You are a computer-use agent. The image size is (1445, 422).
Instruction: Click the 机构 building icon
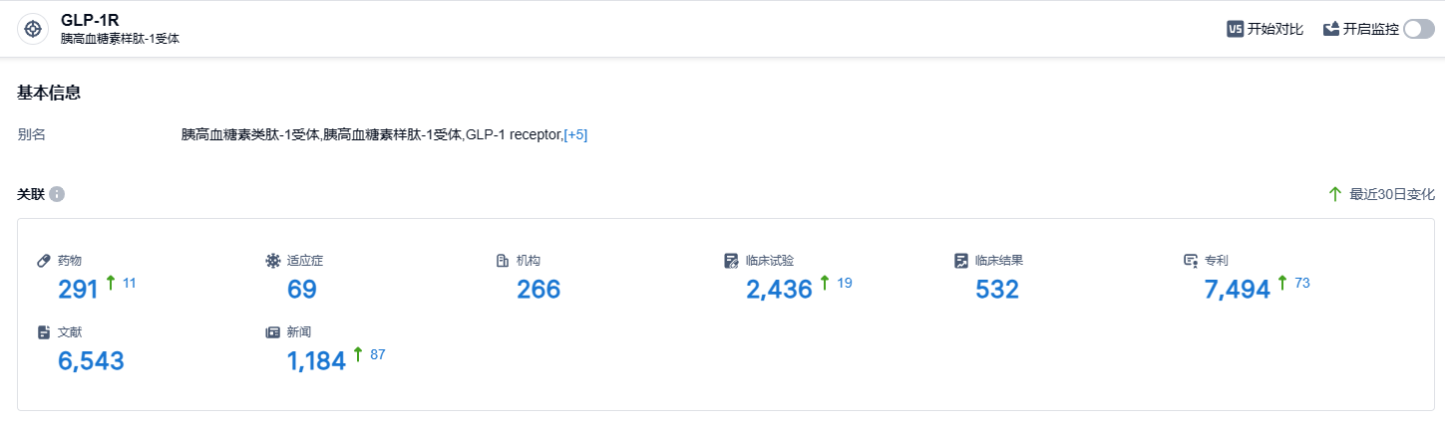[x=503, y=261]
